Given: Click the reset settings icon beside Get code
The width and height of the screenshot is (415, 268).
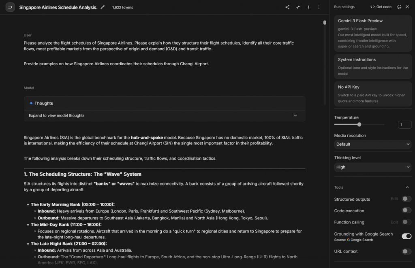Looking at the screenshot, I should click(399, 7).
